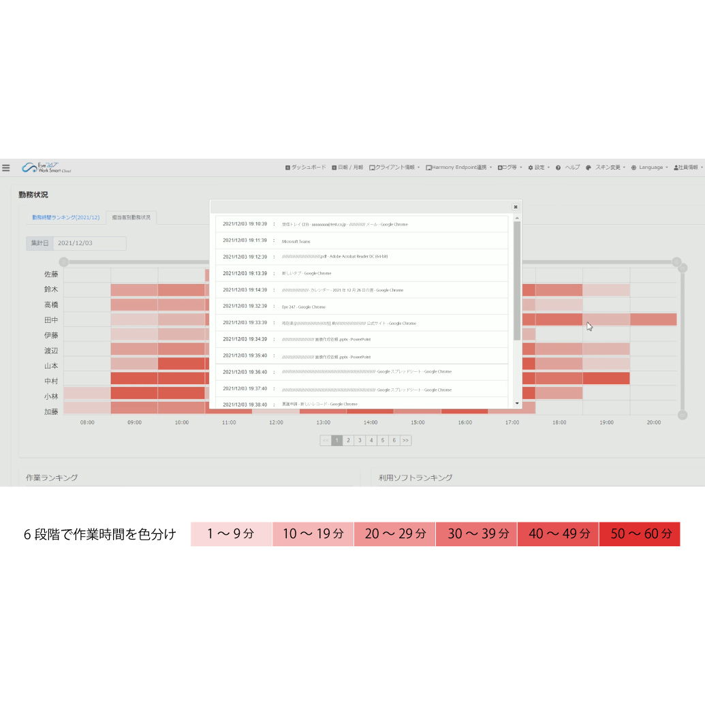Open the hamburger sidebar menu
705x705 pixels.
pyautogui.click(x=6, y=168)
